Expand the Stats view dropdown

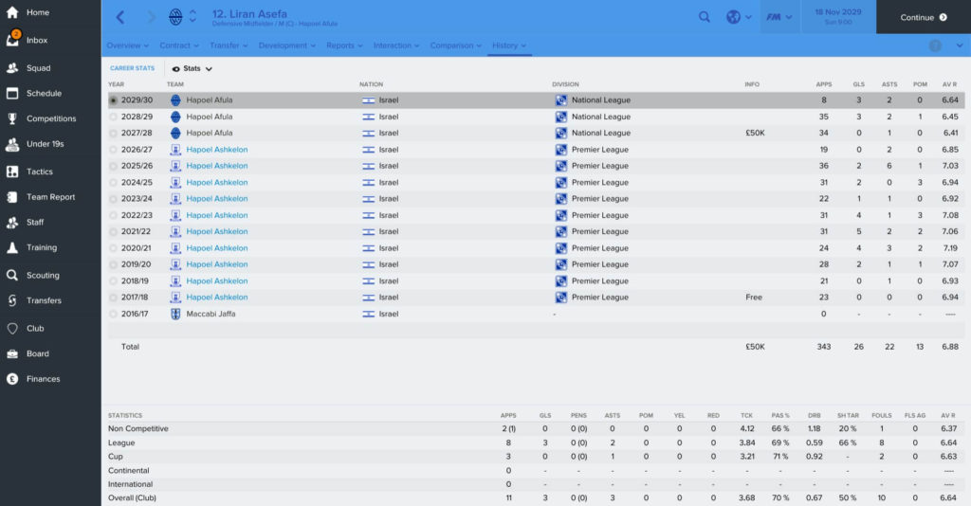pyautogui.click(x=192, y=68)
